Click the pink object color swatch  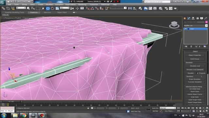[206, 22]
